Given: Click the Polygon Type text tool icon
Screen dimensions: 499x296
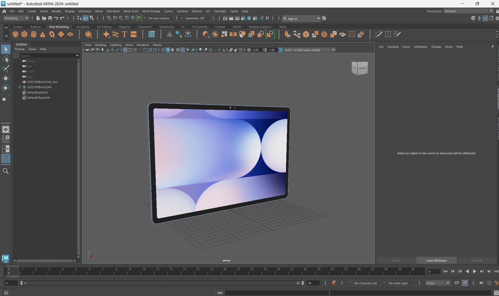Looking at the screenshot, I should (124, 34).
